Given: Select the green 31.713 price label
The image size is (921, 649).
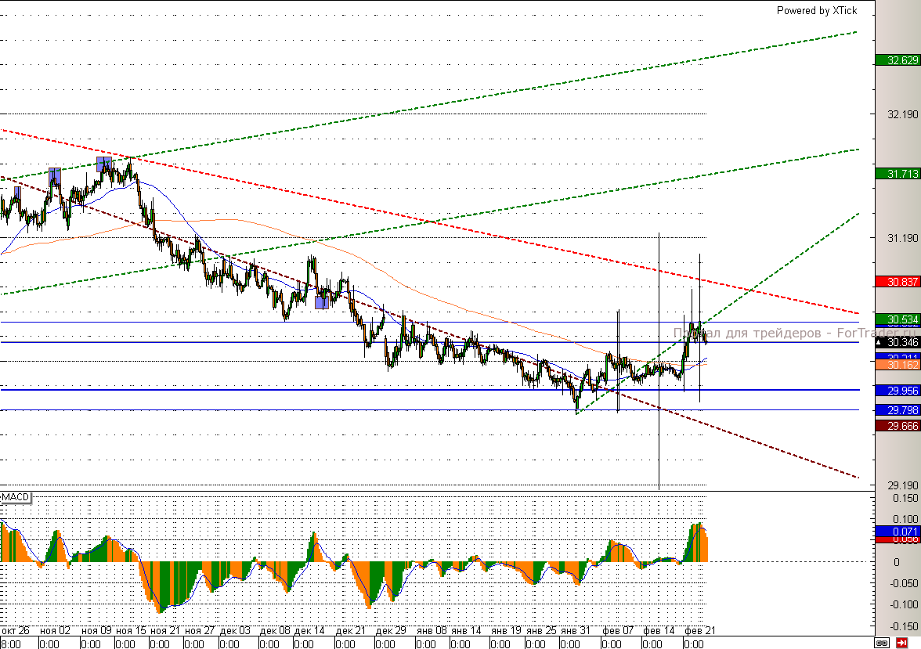Looking at the screenshot, I should [897, 174].
